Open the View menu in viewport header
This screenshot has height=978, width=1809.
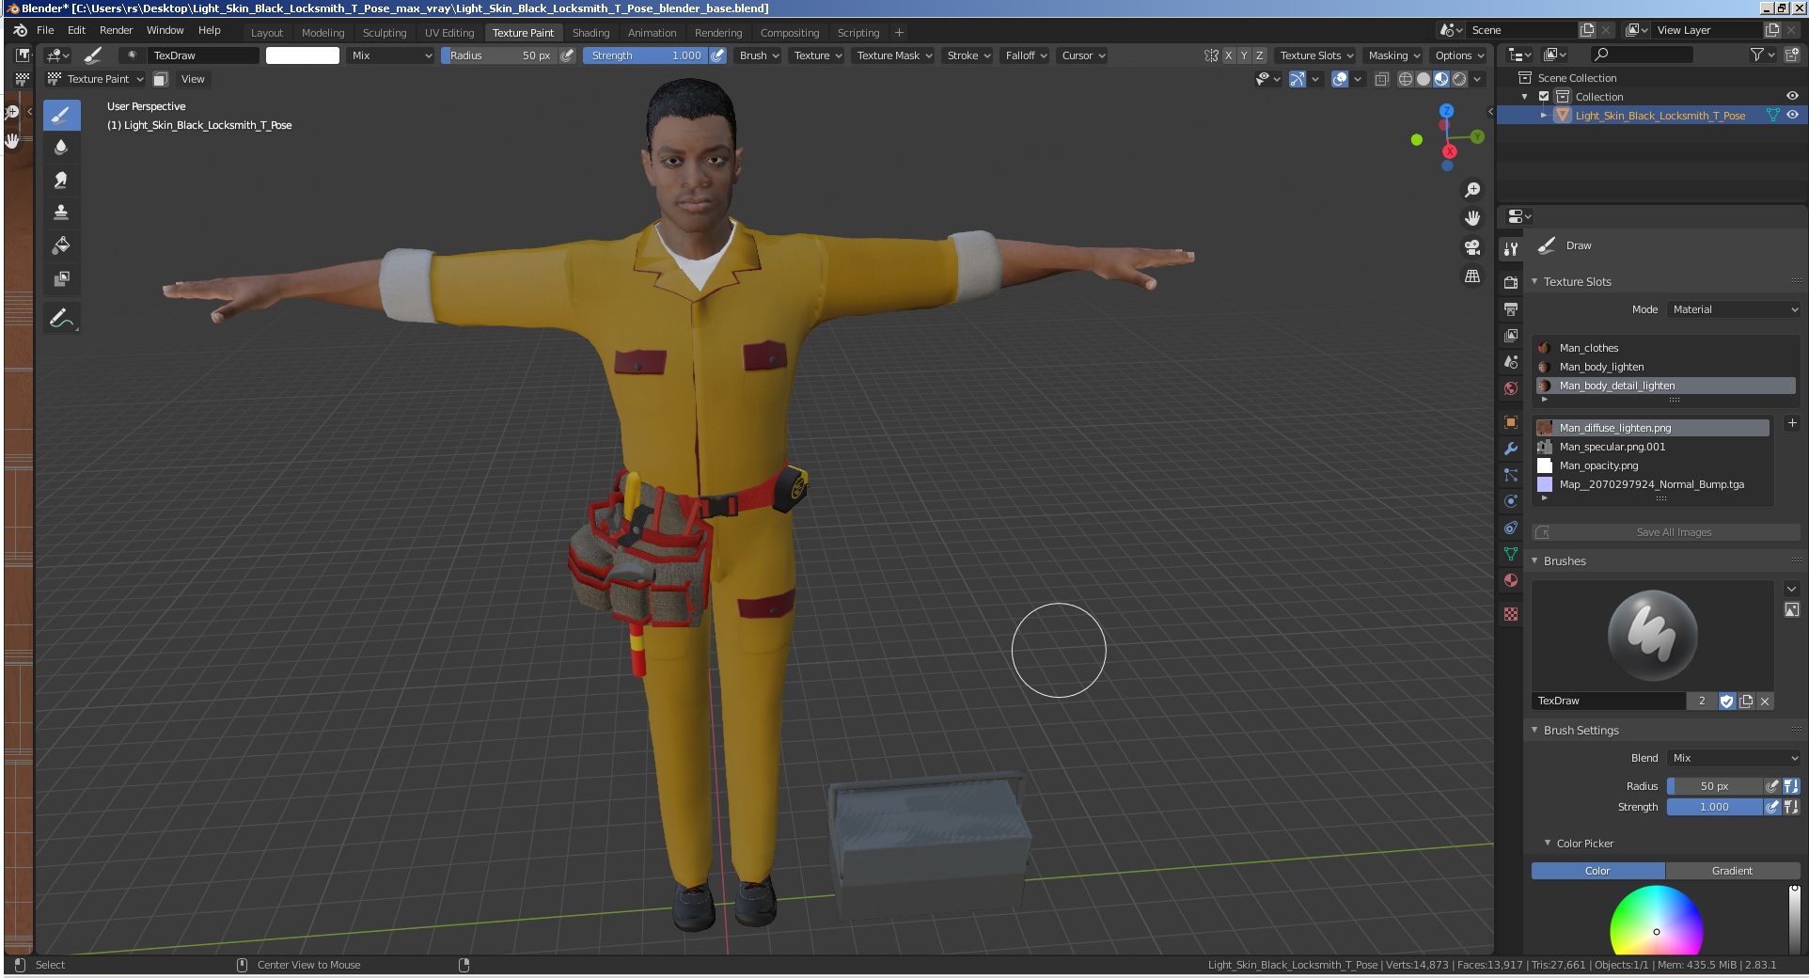coord(193,79)
